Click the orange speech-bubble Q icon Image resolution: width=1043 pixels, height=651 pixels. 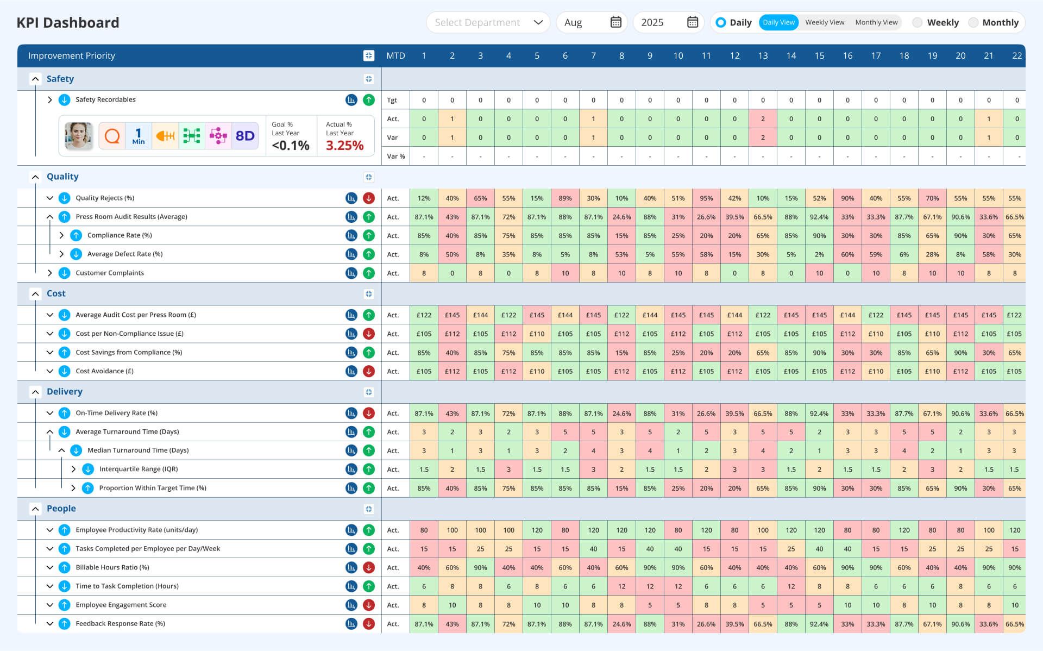(x=112, y=136)
